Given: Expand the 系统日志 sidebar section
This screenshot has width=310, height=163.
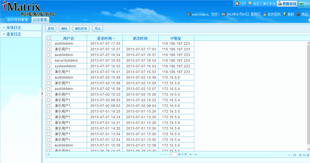Looking at the screenshot, I should [x=13, y=27].
